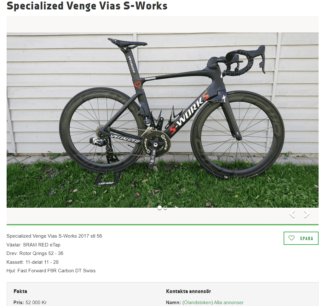Viewport: 323px width, 306px height.
Task: Click the Kontakta annonsör heading
Action: [x=188, y=291]
